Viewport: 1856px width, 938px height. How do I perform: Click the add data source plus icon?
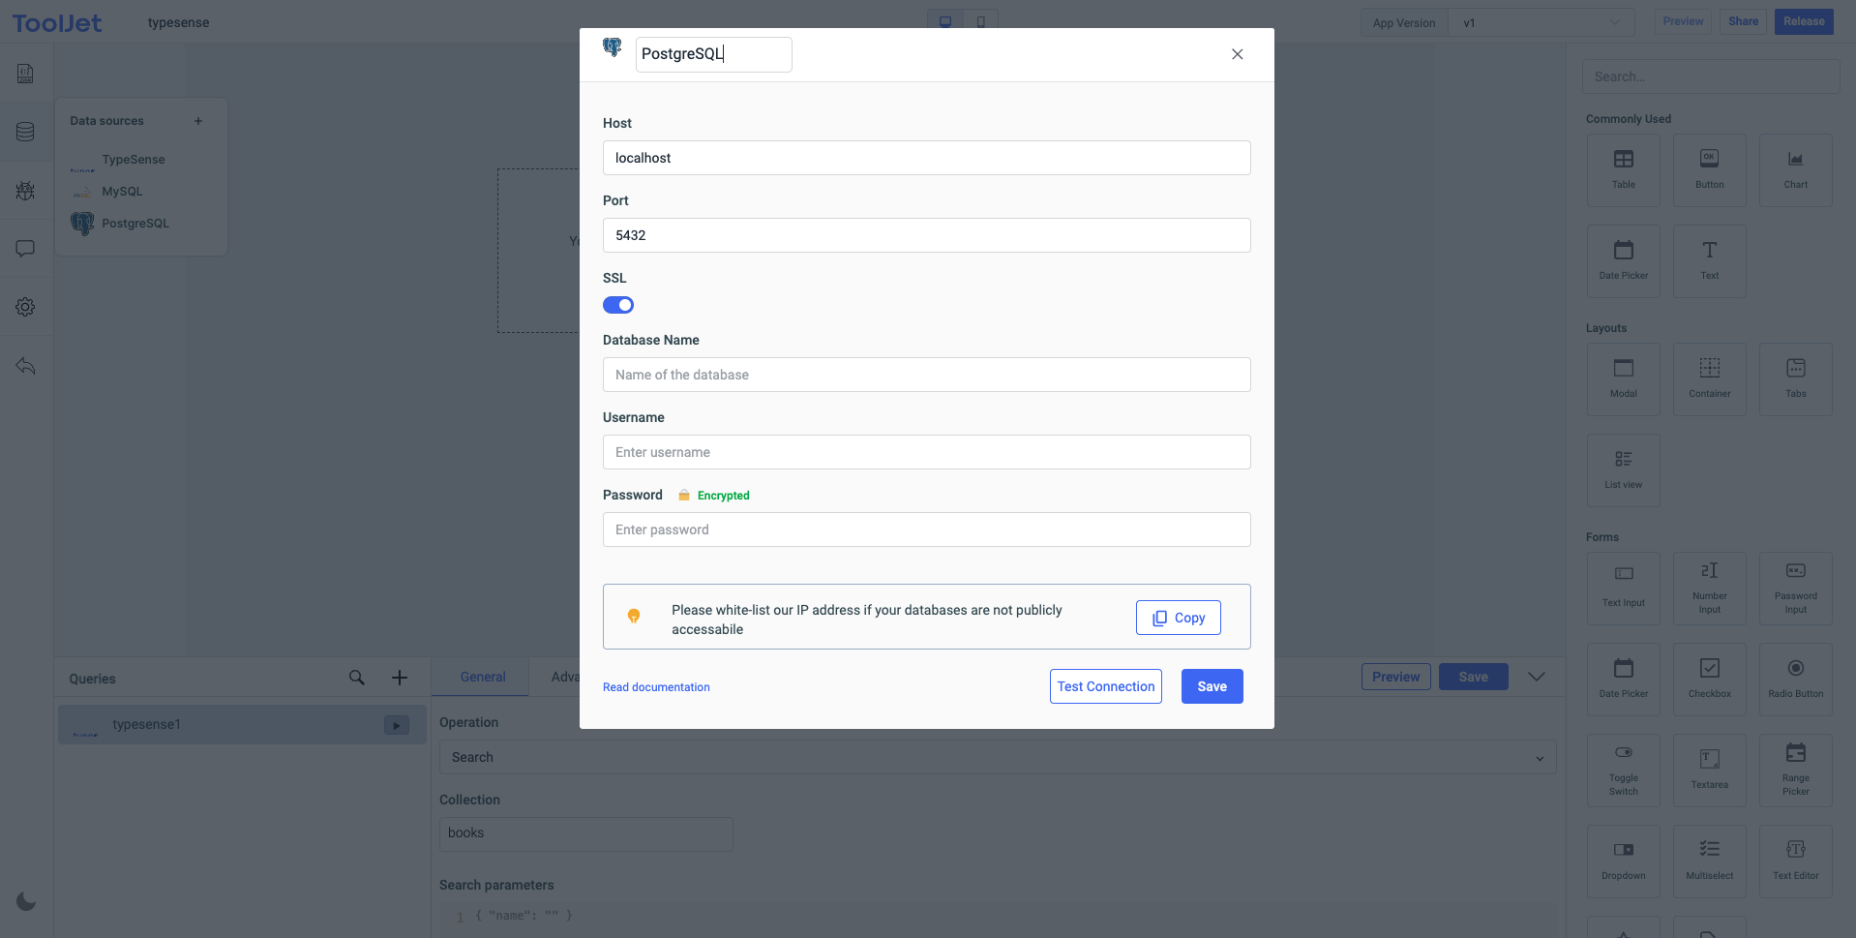click(198, 121)
